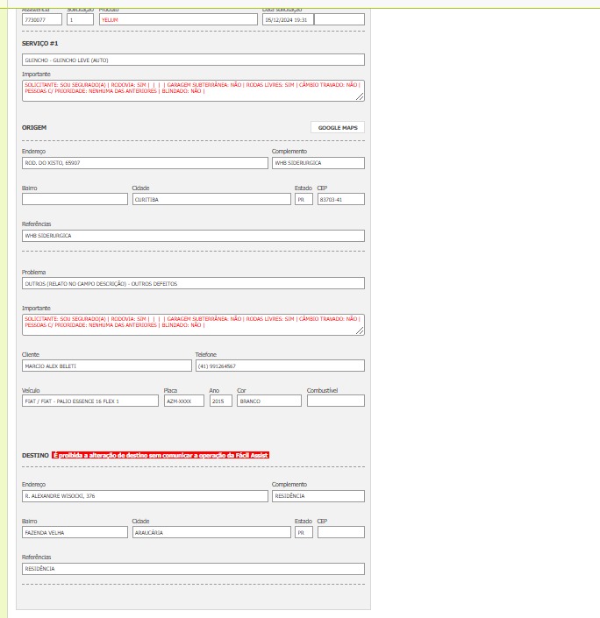
Task: Click the empty origin Bairro field
Action: coord(75,199)
